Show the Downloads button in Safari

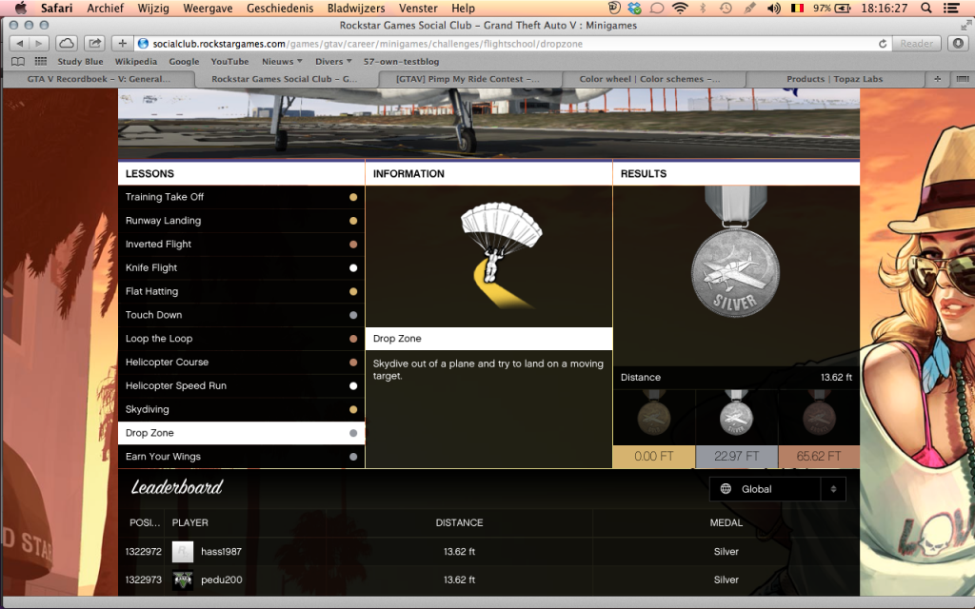point(958,44)
